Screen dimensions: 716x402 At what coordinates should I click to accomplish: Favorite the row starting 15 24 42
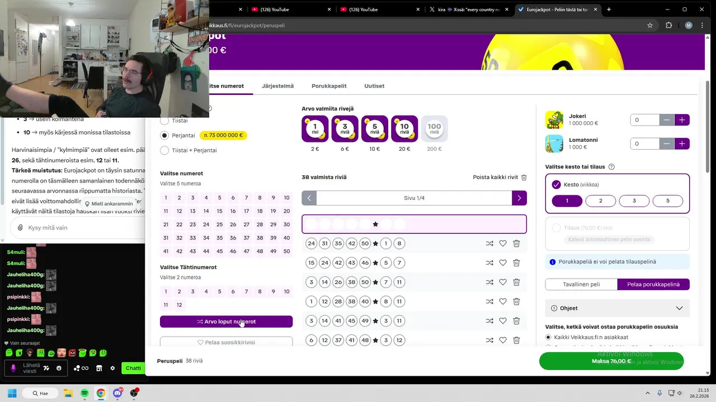(503, 262)
